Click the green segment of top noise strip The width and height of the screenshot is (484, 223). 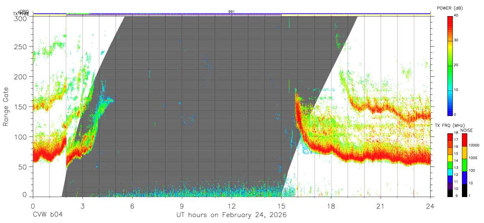click(78, 13)
